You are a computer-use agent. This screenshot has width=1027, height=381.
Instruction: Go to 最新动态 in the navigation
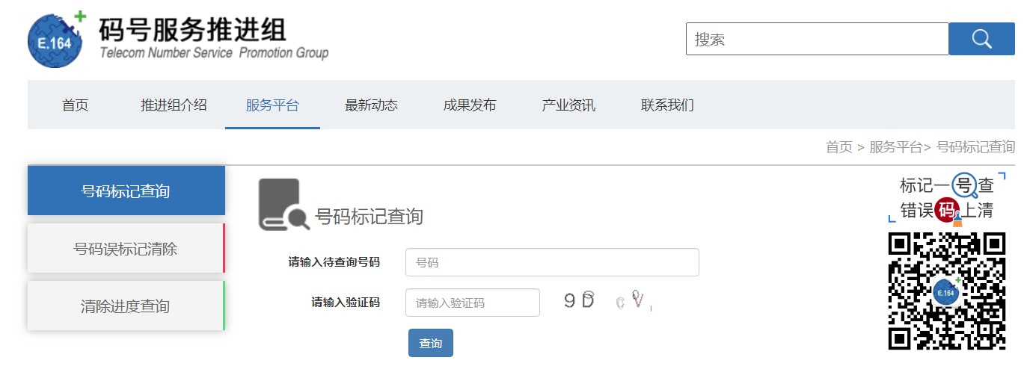point(371,105)
